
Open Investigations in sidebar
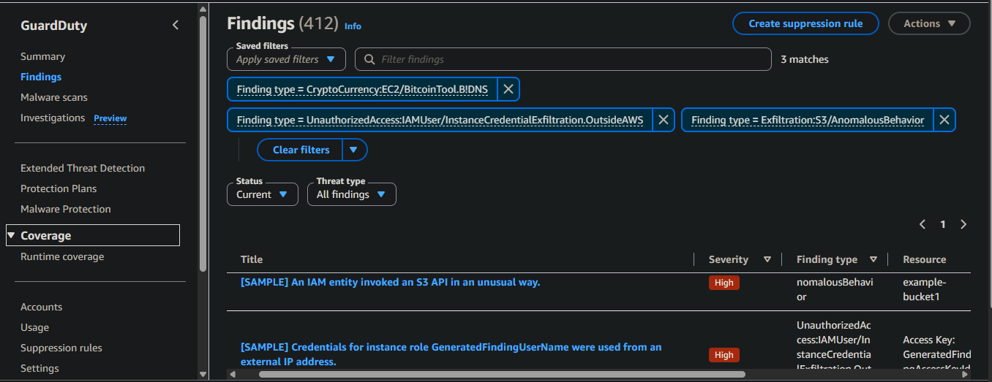[53, 118]
